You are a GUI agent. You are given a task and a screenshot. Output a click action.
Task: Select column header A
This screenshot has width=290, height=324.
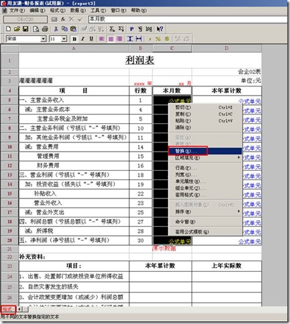tap(74, 48)
